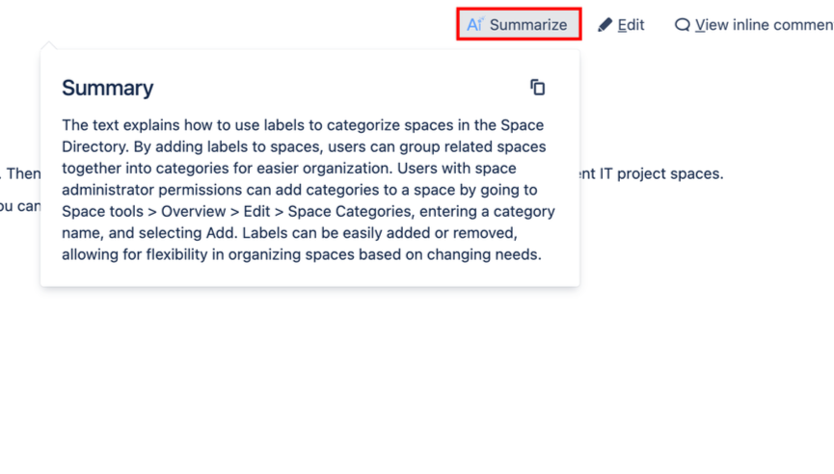Screen dimensions: 834x474
Task: Click the line starting "administrator permissions can add"
Action: point(299,190)
